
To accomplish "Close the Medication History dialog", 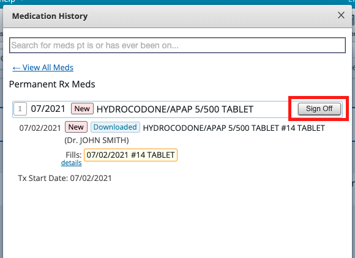I will pyautogui.click(x=341, y=15).
